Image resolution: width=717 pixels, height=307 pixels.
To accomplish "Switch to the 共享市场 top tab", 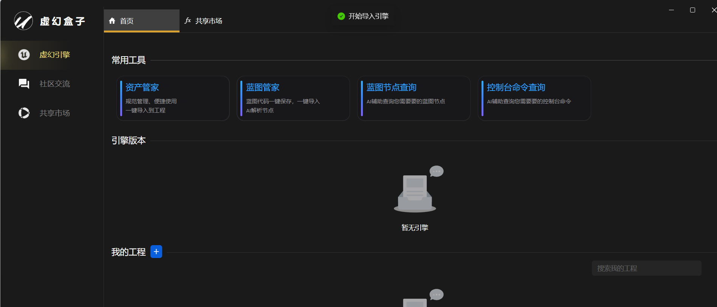I will pyautogui.click(x=204, y=21).
